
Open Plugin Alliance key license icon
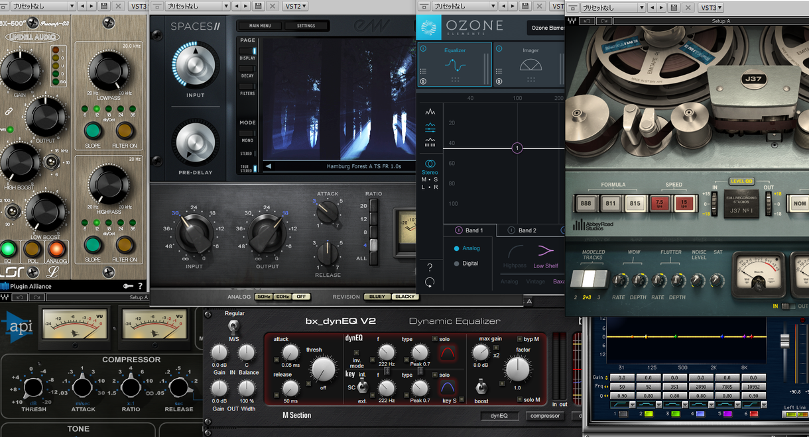pos(127,286)
